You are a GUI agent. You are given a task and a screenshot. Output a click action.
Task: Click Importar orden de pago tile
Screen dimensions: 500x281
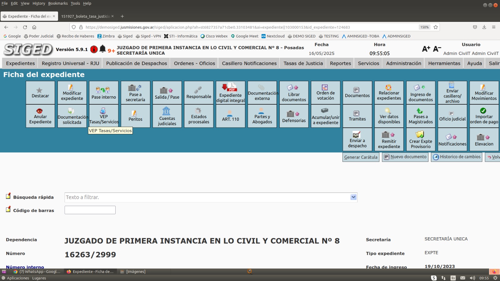(484, 116)
